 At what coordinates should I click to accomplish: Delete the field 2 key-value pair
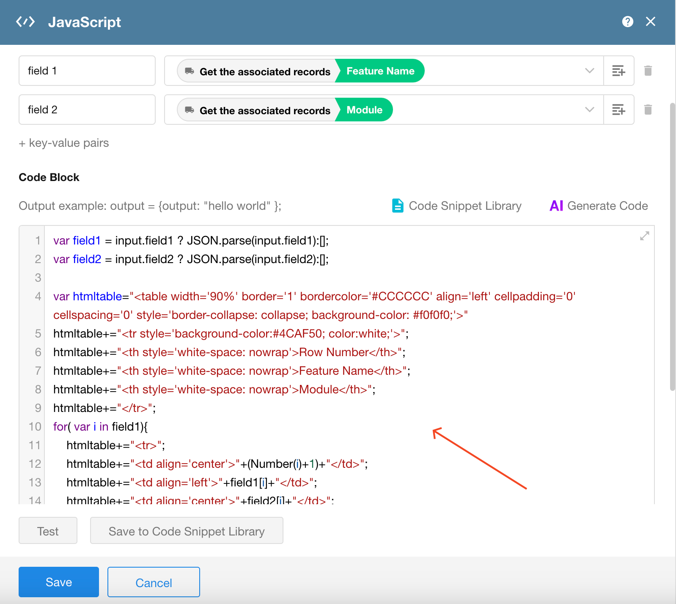pyautogui.click(x=648, y=110)
